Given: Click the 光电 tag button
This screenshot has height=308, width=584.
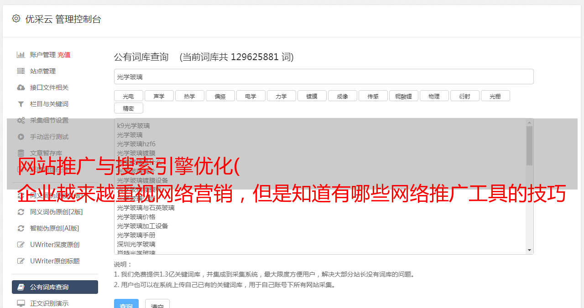Looking at the screenshot, I should pyautogui.click(x=129, y=96).
